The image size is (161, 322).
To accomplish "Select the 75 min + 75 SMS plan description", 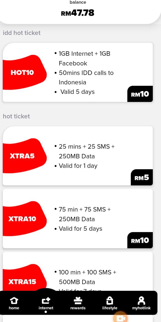I will (x=84, y=214).
